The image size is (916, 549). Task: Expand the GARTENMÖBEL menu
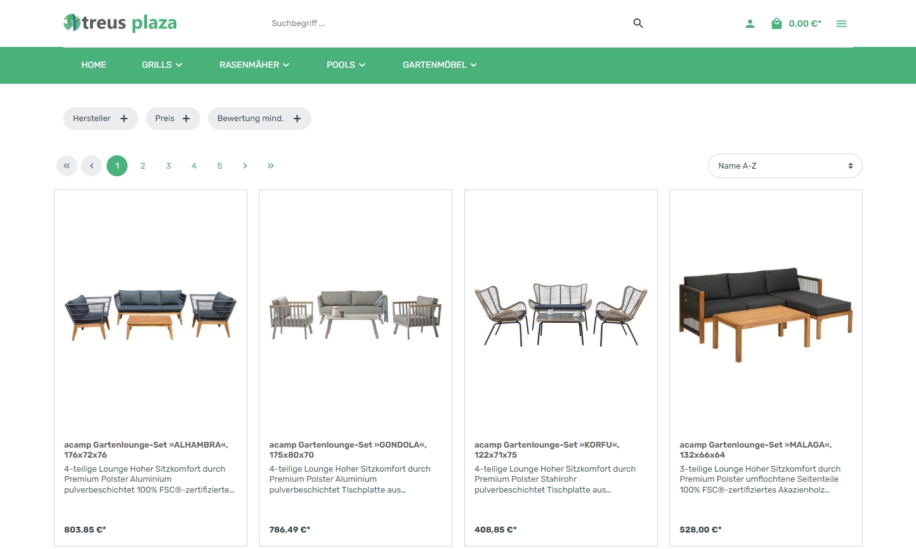click(440, 65)
